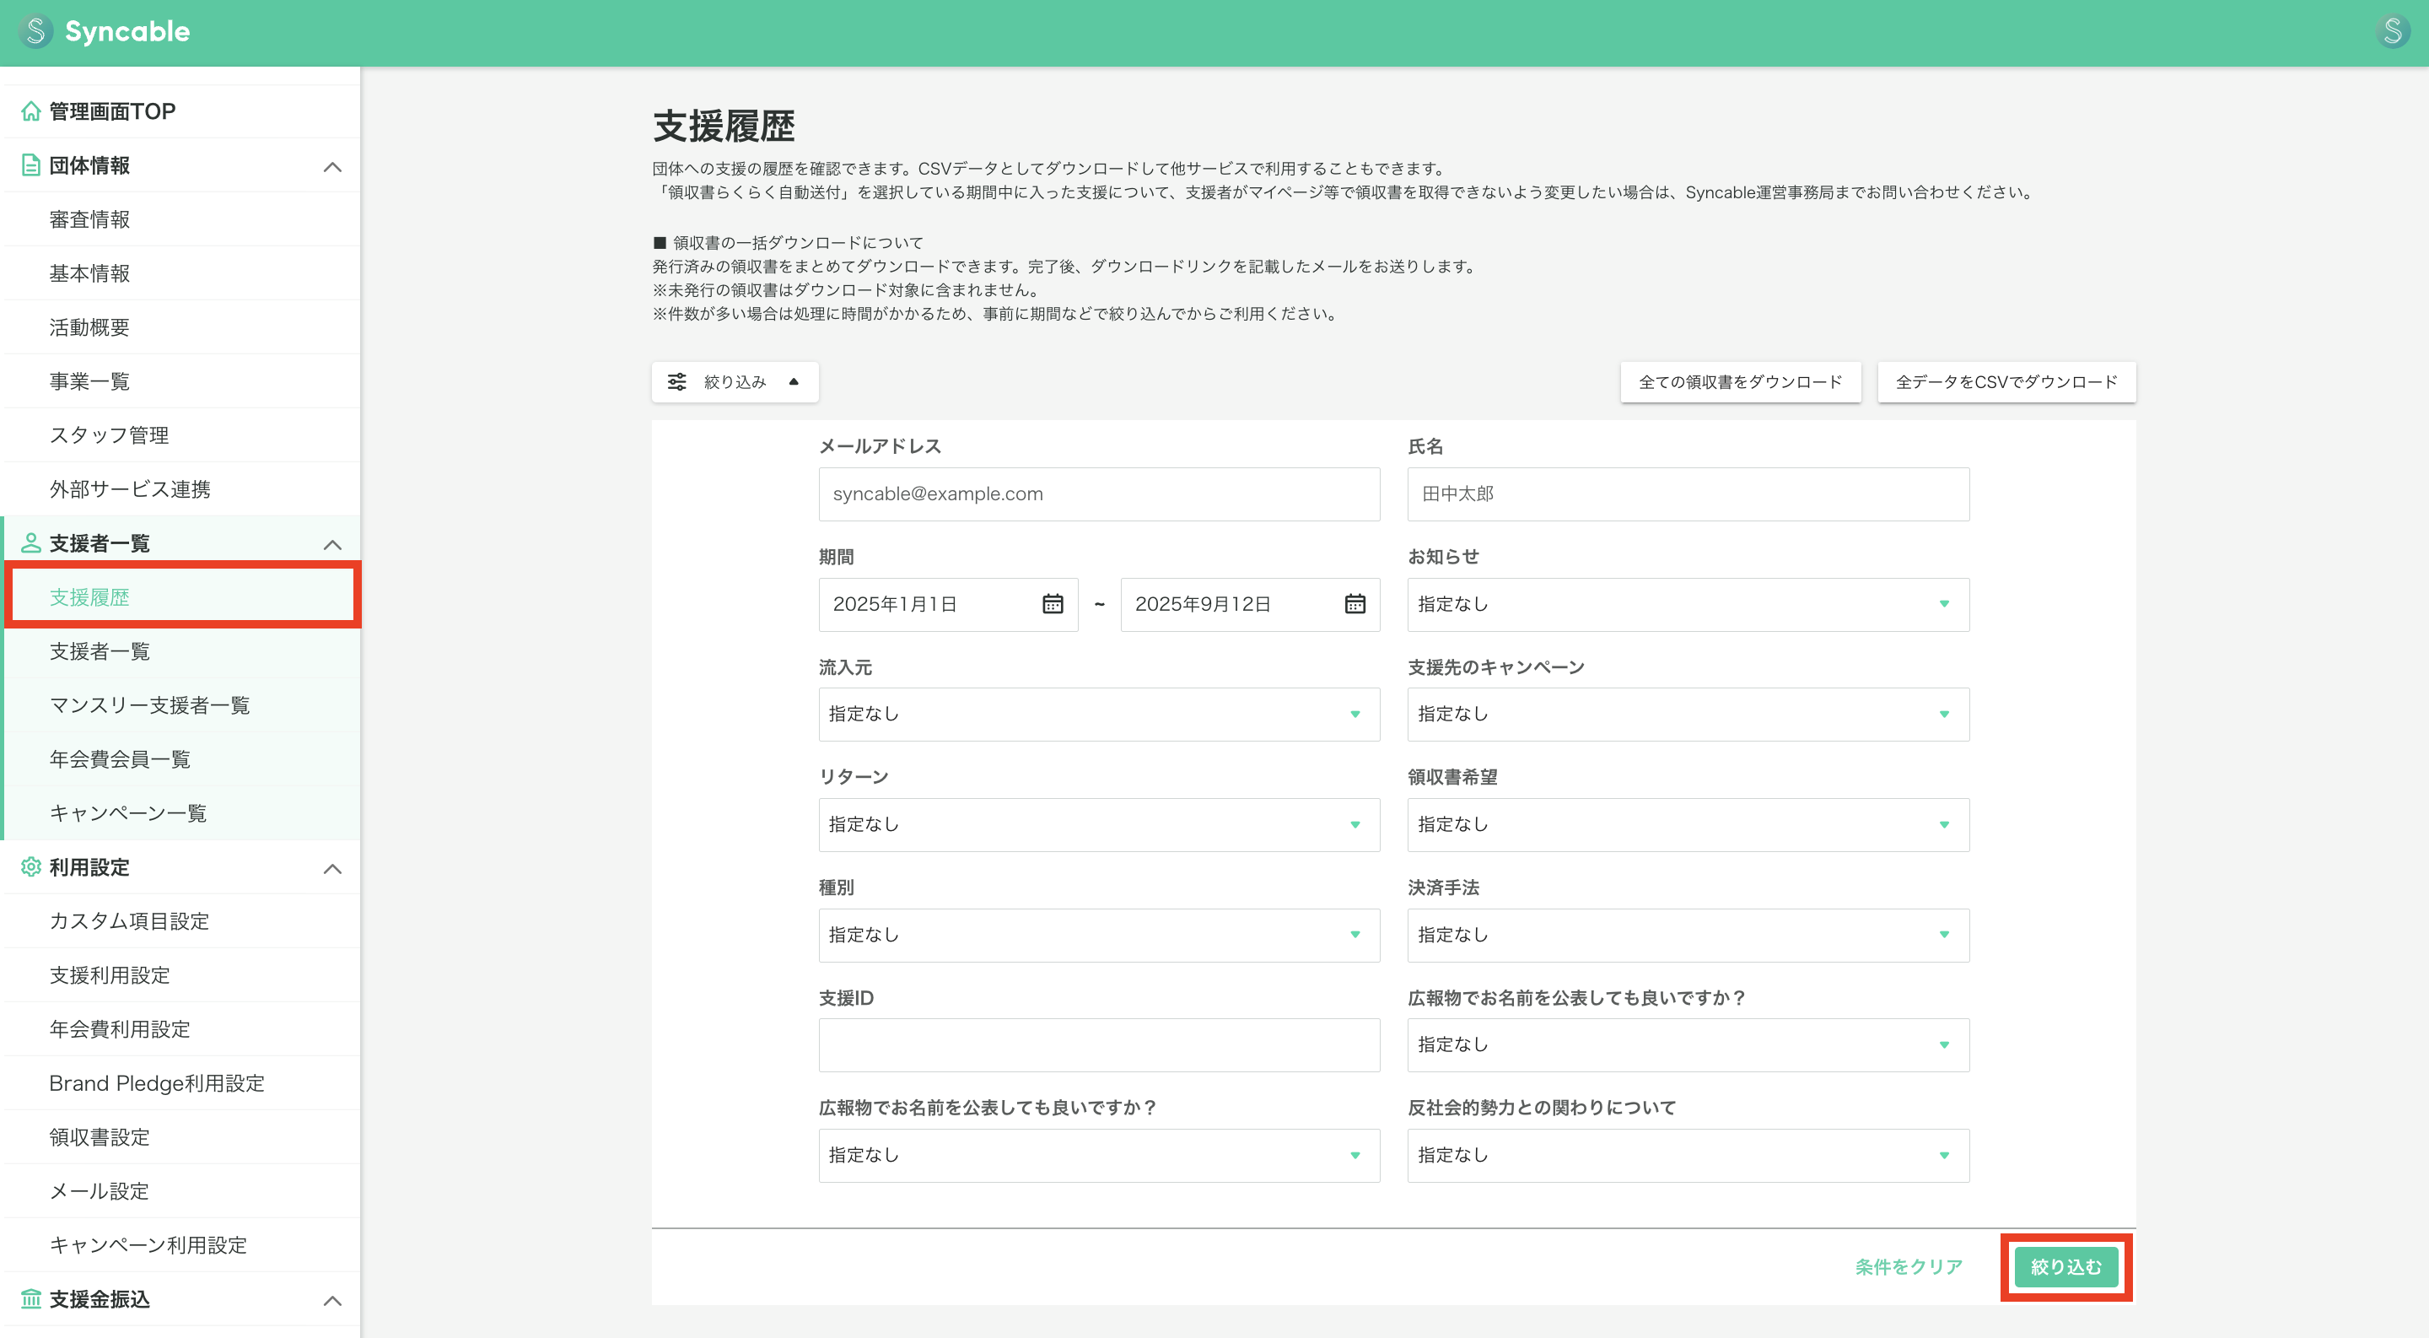Click the home icon beside 管理画面TOP
The image size is (2429, 1338).
pyautogui.click(x=30, y=111)
